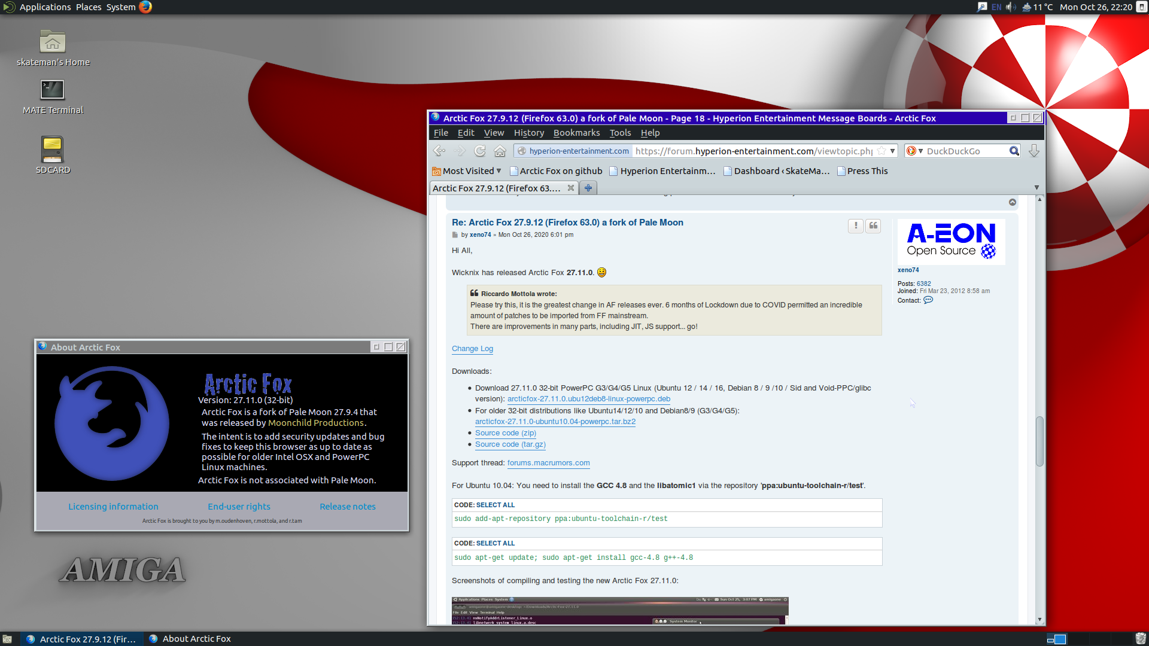Click the EN keyboard layout indicator
1149x646 pixels.
tap(996, 7)
